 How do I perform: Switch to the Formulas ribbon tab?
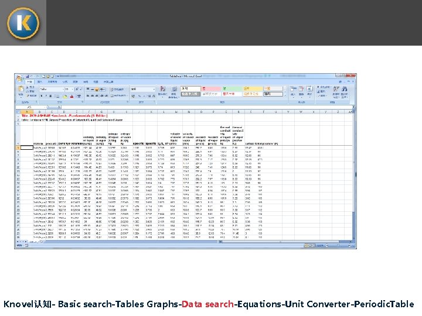click(x=65, y=82)
